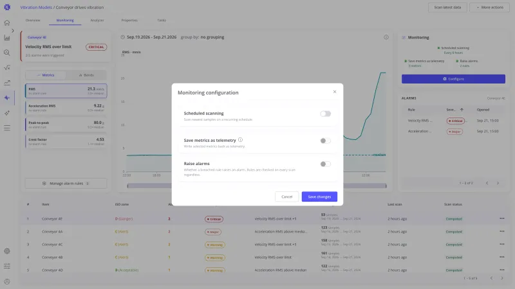Click the app logo at top left

pos(7,7)
